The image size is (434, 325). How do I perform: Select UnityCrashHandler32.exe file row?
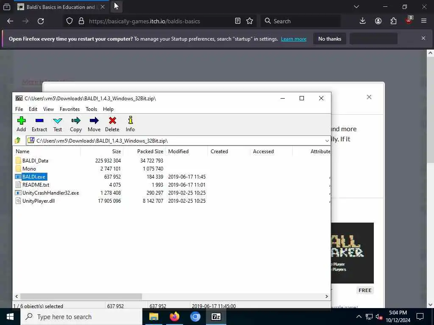pyautogui.click(x=172, y=193)
